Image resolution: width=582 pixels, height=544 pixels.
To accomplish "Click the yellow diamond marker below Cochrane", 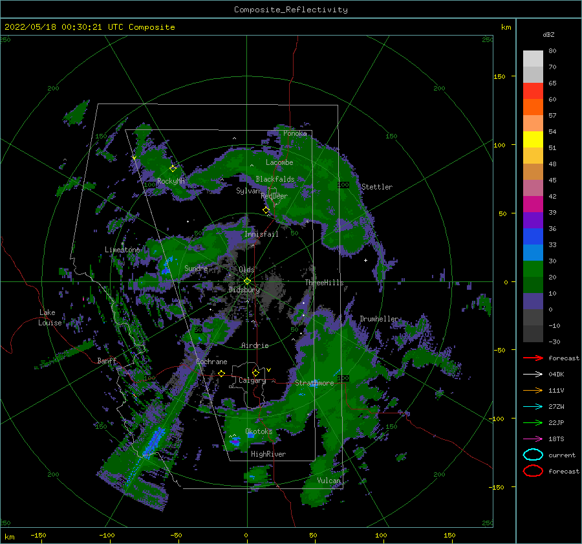I will click(222, 373).
